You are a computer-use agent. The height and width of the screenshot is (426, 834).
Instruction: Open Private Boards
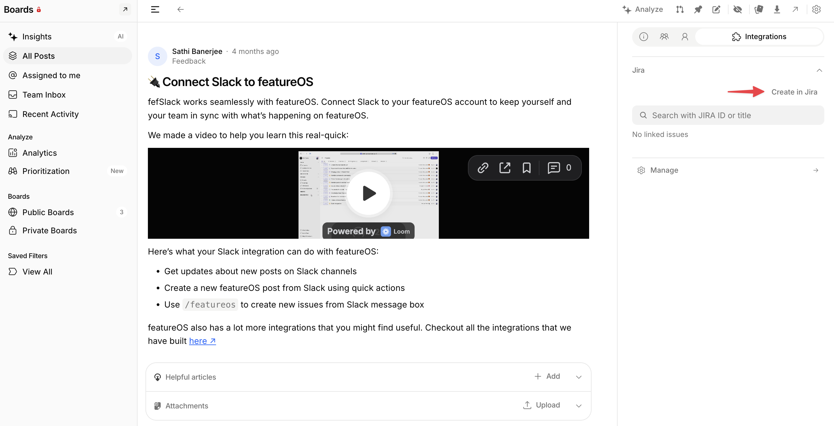point(67,231)
